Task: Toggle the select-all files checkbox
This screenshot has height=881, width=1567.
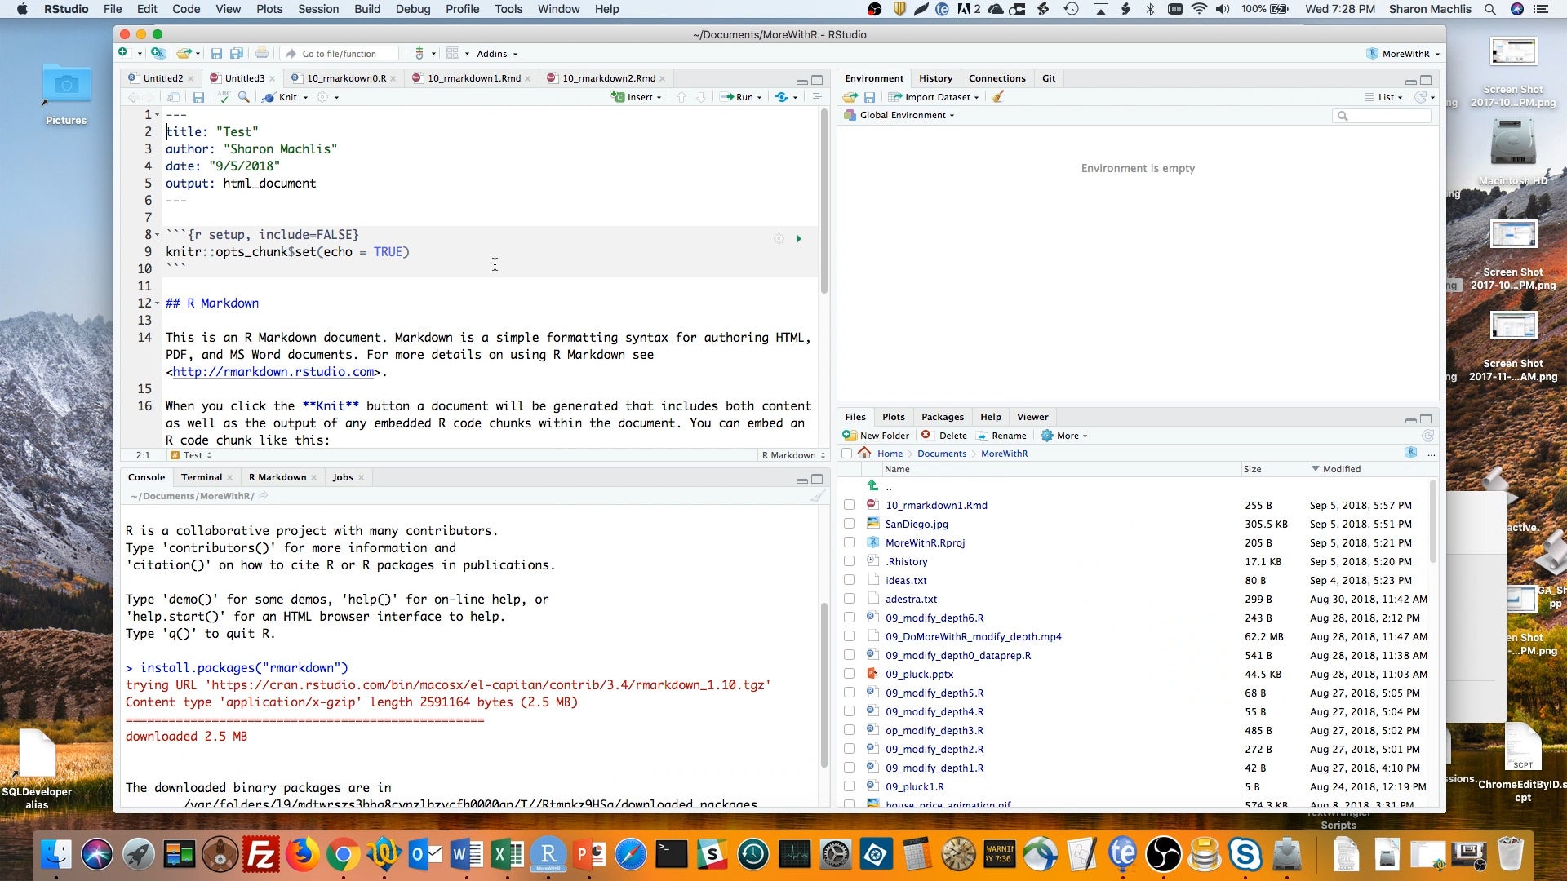Action: (x=846, y=454)
